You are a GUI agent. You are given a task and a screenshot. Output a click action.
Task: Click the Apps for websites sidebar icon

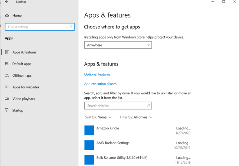point(7,87)
